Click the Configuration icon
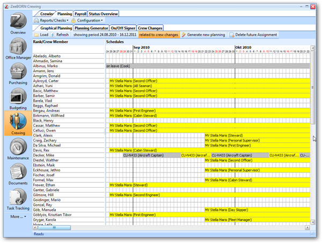The image size is (322, 243). (x=74, y=20)
